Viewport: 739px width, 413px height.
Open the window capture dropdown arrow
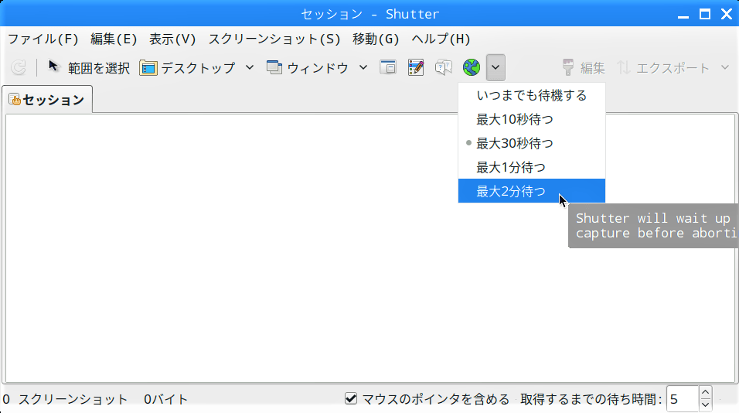click(363, 67)
